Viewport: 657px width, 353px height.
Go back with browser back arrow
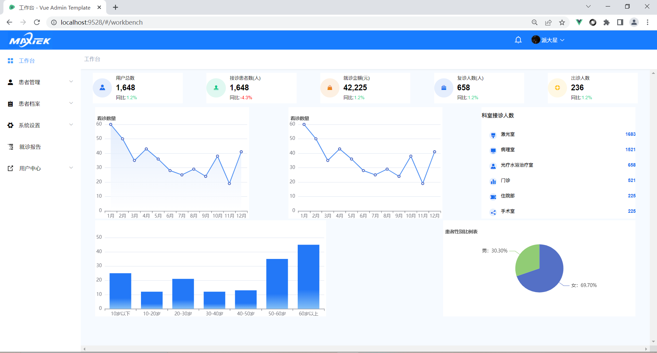(10, 22)
